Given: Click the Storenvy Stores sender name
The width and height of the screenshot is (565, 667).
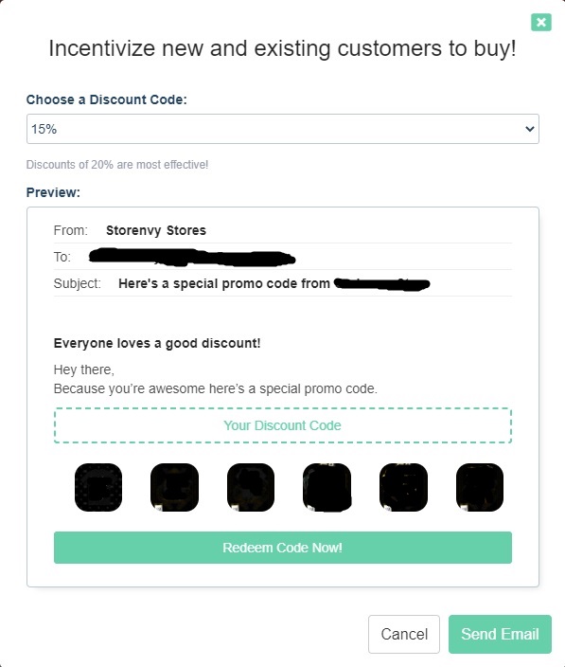Looking at the screenshot, I should tap(156, 230).
